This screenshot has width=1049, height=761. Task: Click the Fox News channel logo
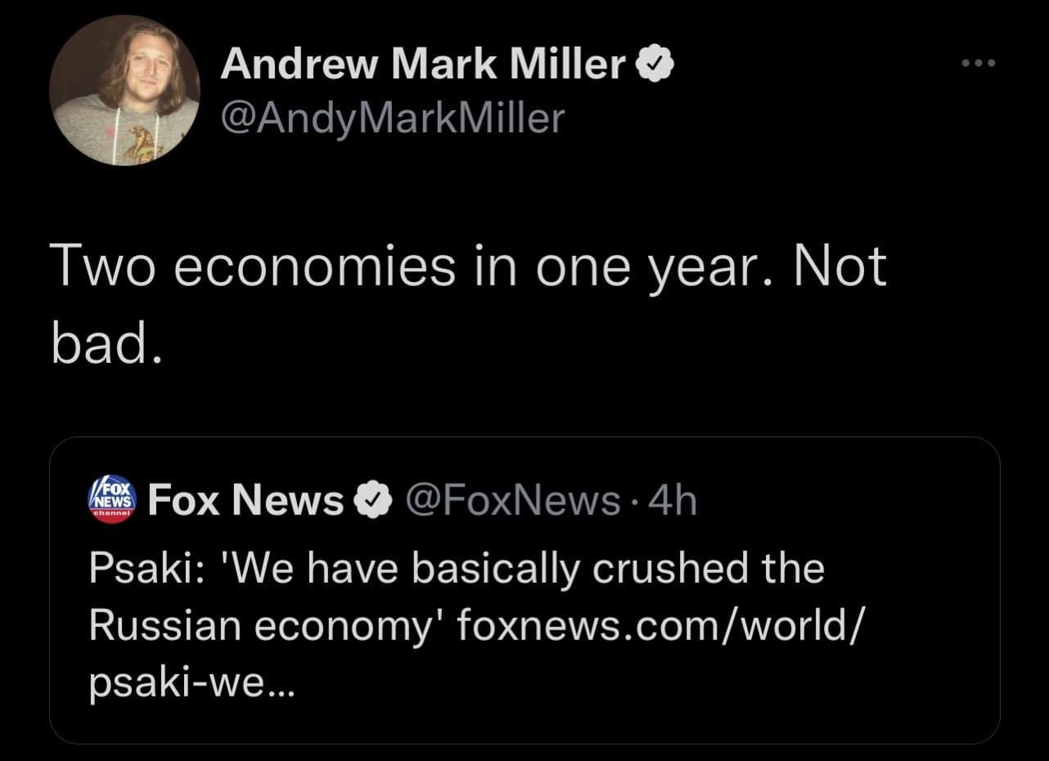(x=114, y=499)
